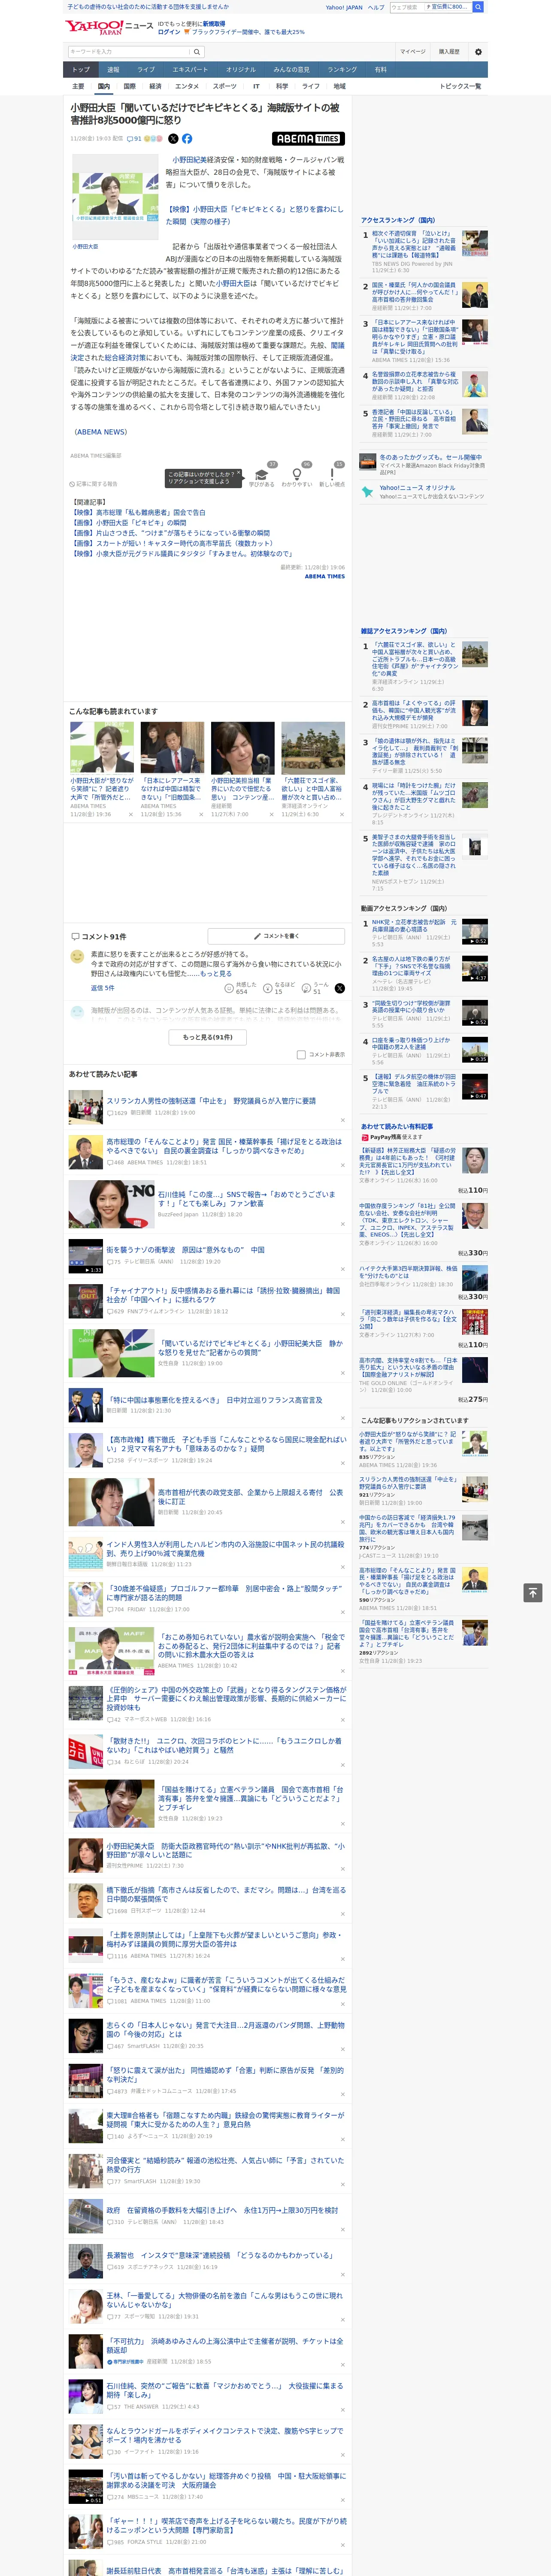Viewport: 551px width, 2576px height.
Task: Click the 記事に関する報告 report icon
Action: 94,484
